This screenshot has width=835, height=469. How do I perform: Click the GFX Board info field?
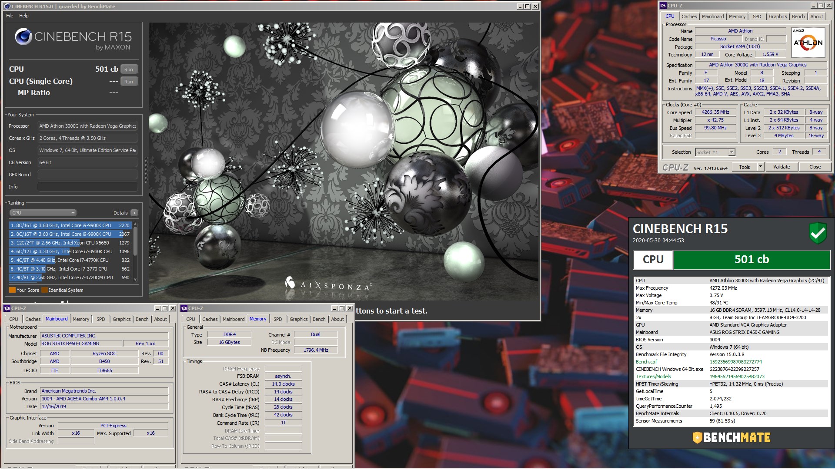(x=87, y=175)
